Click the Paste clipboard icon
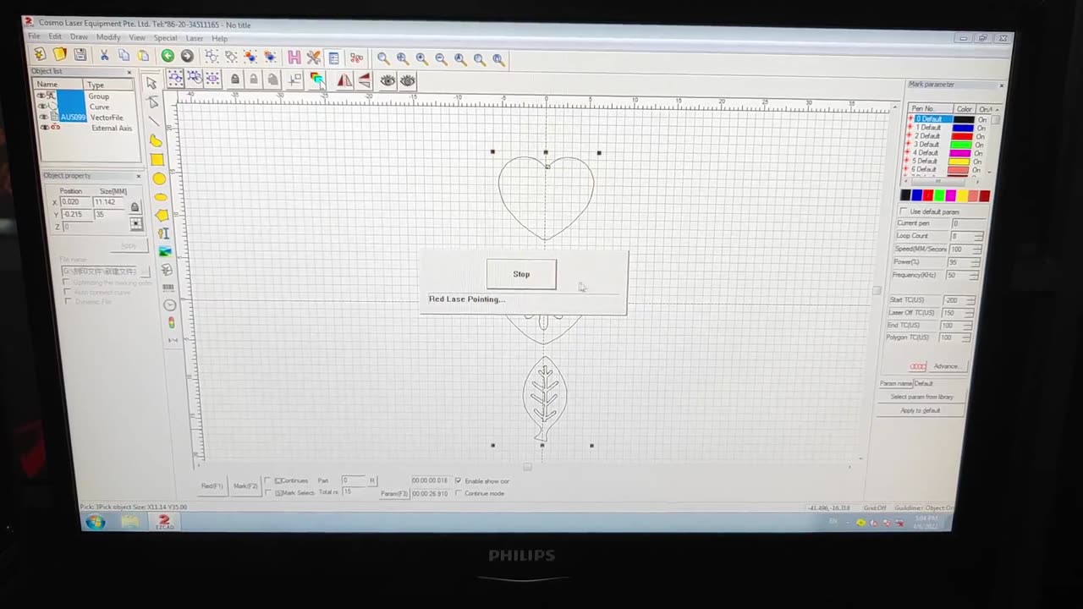The width and height of the screenshot is (1083, 609). click(x=144, y=56)
